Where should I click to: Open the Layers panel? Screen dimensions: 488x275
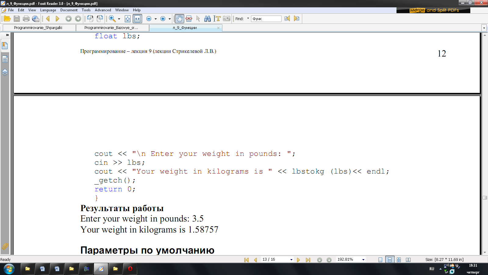pos(5,73)
